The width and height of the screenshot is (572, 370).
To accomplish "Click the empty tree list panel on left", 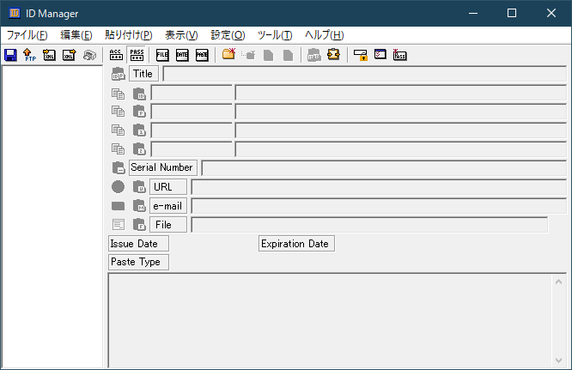I will click(52, 216).
